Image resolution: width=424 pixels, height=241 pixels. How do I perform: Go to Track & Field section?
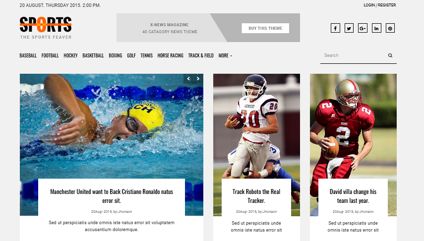(201, 55)
